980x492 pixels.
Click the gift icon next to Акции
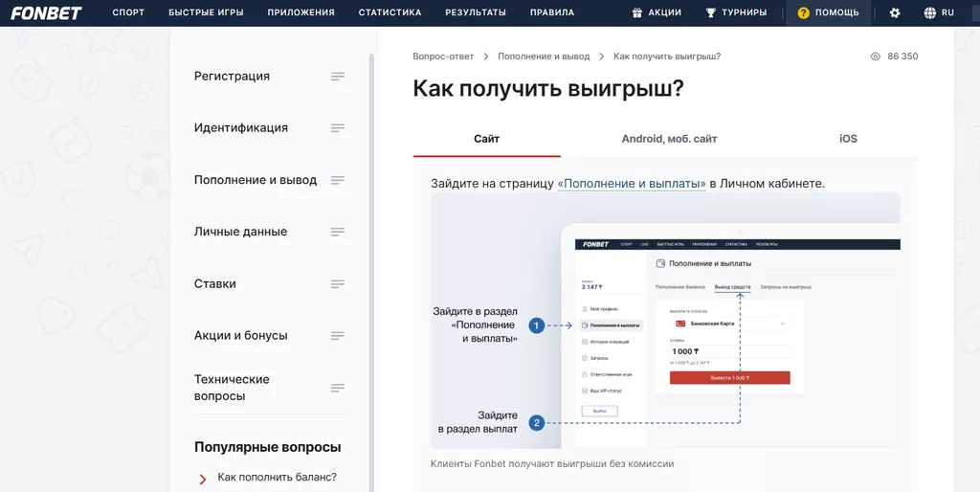pyautogui.click(x=636, y=12)
